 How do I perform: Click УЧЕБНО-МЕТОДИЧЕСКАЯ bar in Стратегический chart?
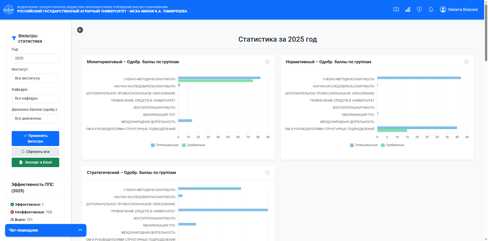[x=210, y=189]
